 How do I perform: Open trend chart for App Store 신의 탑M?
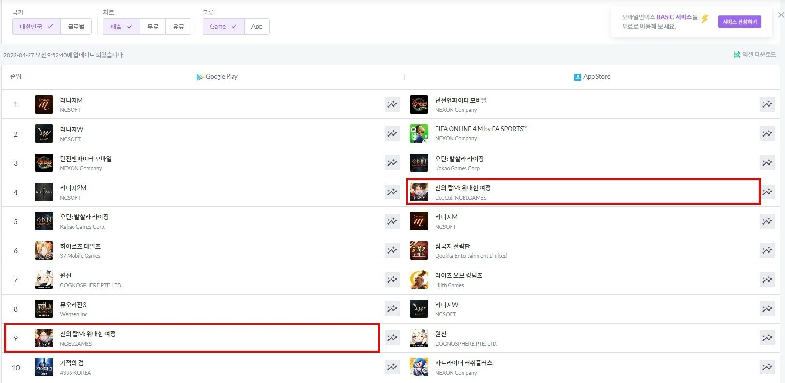pos(768,192)
